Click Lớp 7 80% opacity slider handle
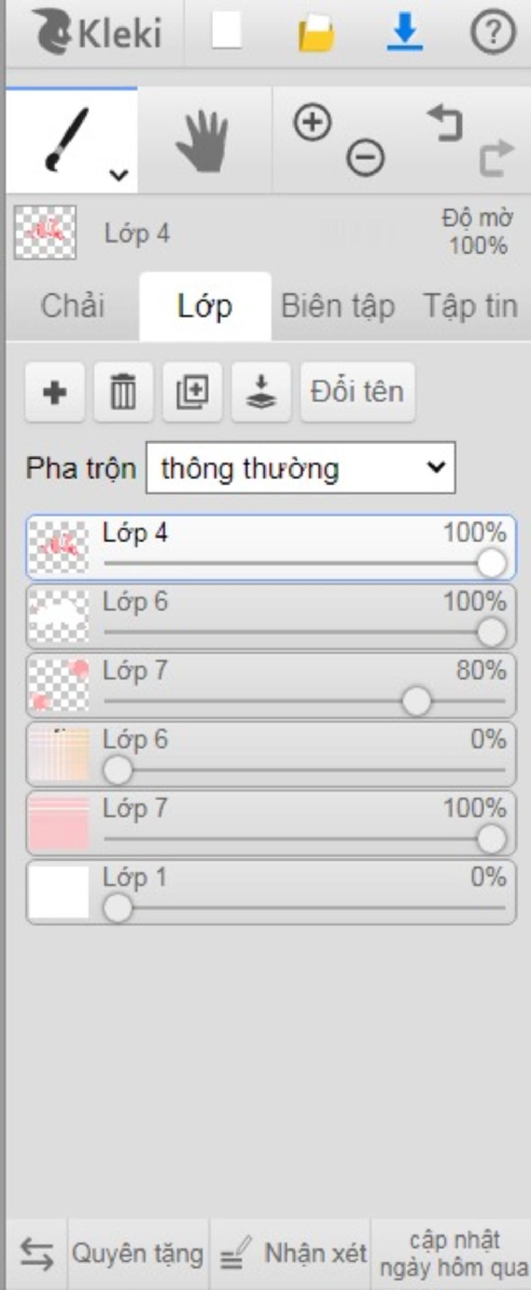This screenshot has height=1290, width=531. pos(416,701)
